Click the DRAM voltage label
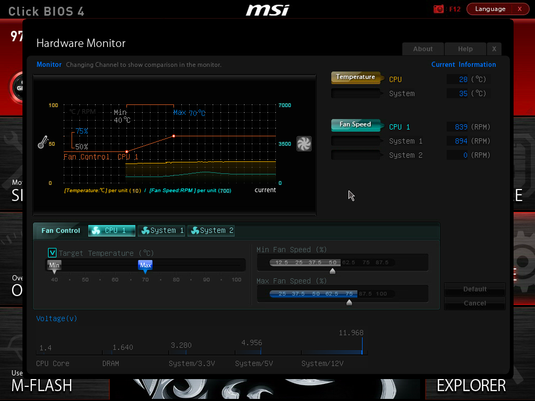The width and height of the screenshot is (535, 401). 111,363
